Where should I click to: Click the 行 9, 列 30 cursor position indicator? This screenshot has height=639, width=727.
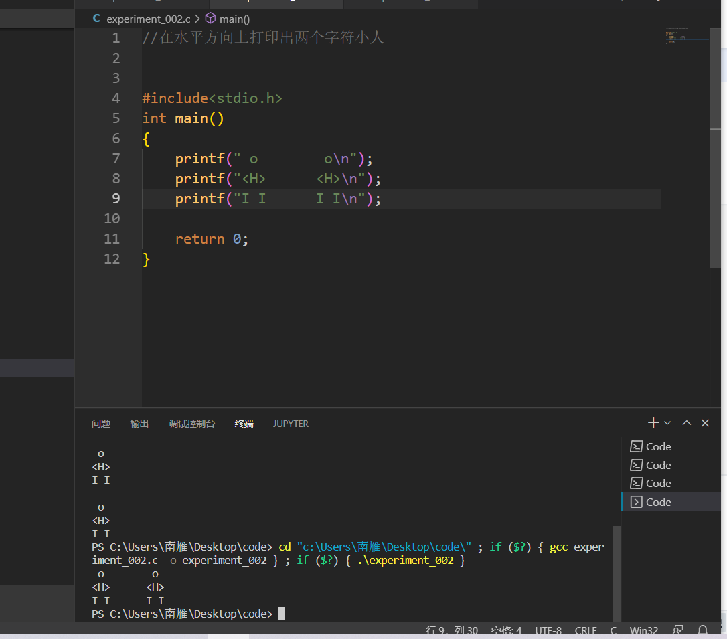(452, 630)
